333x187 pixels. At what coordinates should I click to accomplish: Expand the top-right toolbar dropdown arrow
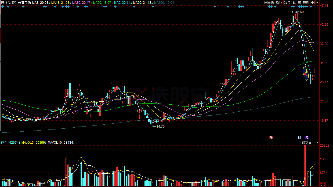317,3
